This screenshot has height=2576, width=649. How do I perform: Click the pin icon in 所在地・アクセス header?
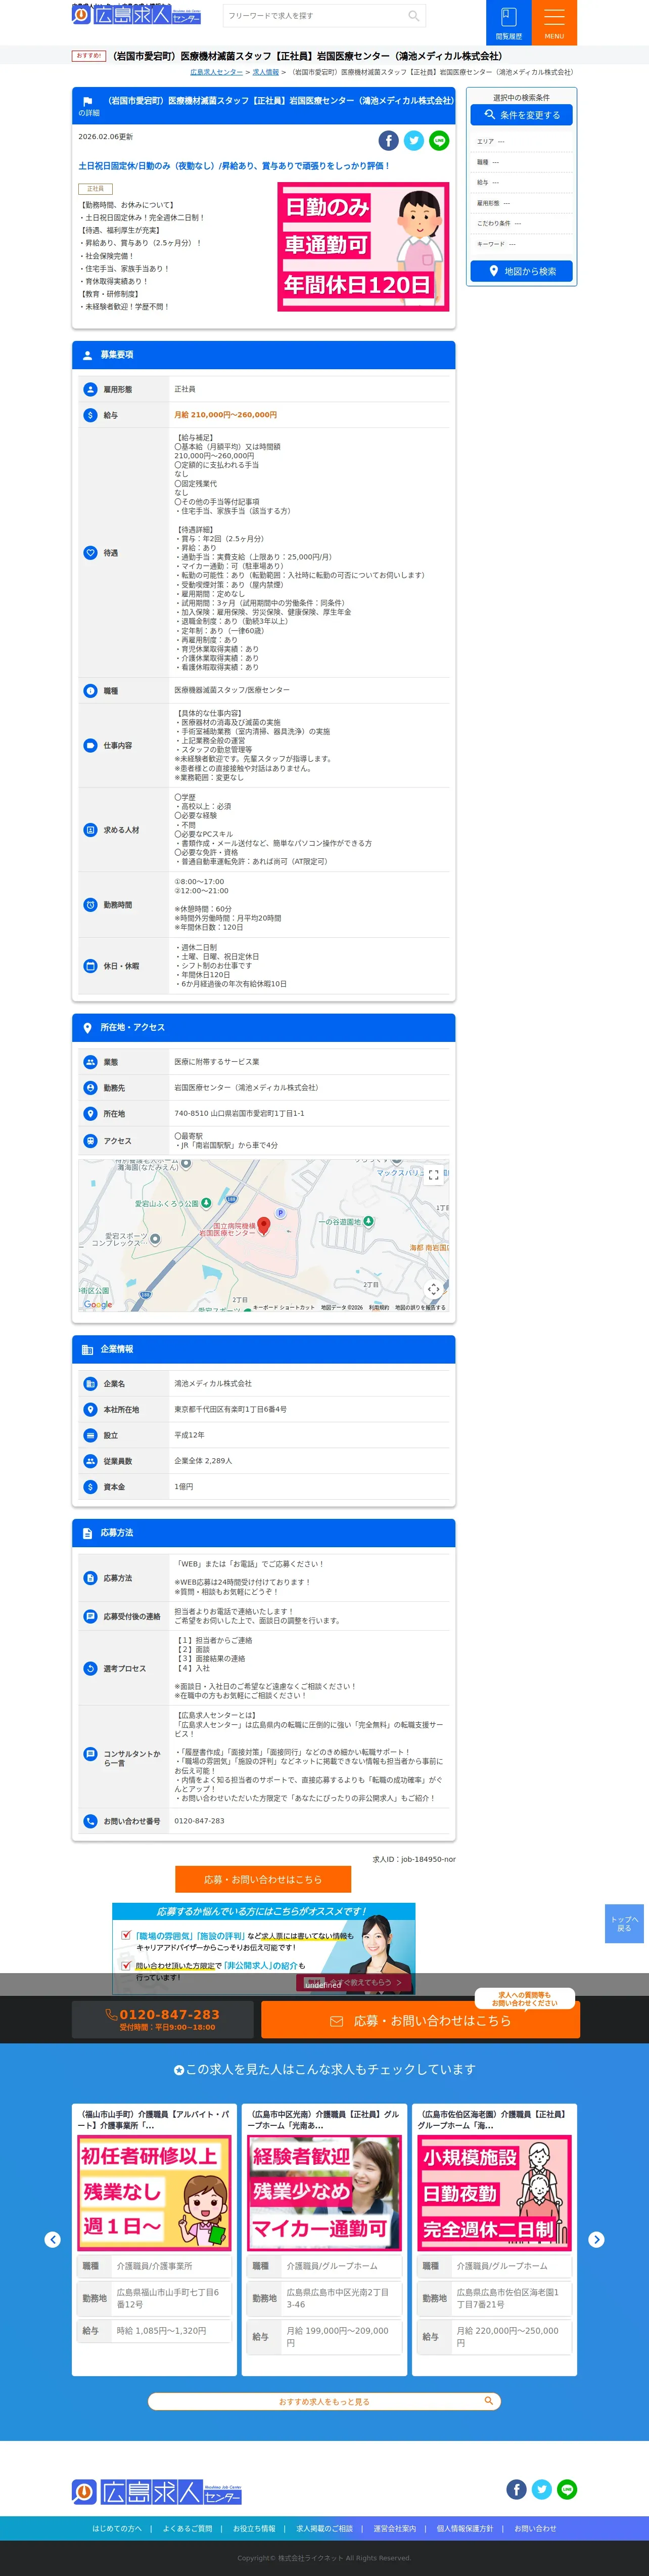[x=87, y=1028]
